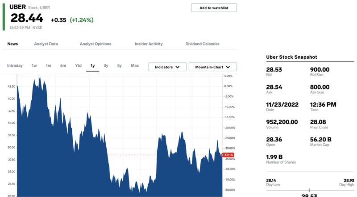Click the Ask Size value 800.00

(x=320, y=87)
